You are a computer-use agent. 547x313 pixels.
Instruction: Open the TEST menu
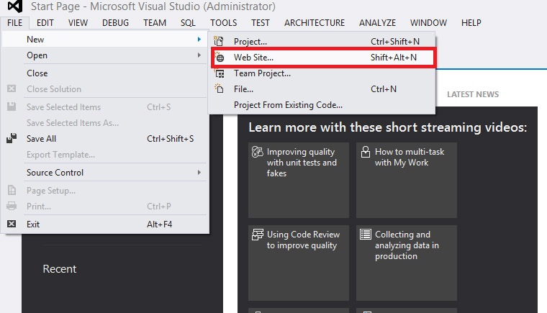tap(261, 23)
